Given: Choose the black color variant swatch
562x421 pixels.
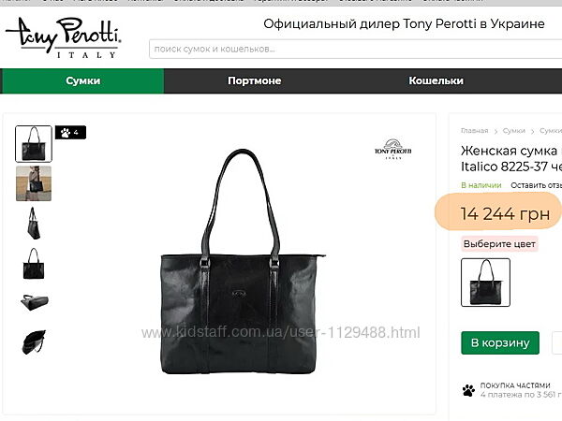Looking at the screenshot, I should pyautogui.click(x=485, y=283).
